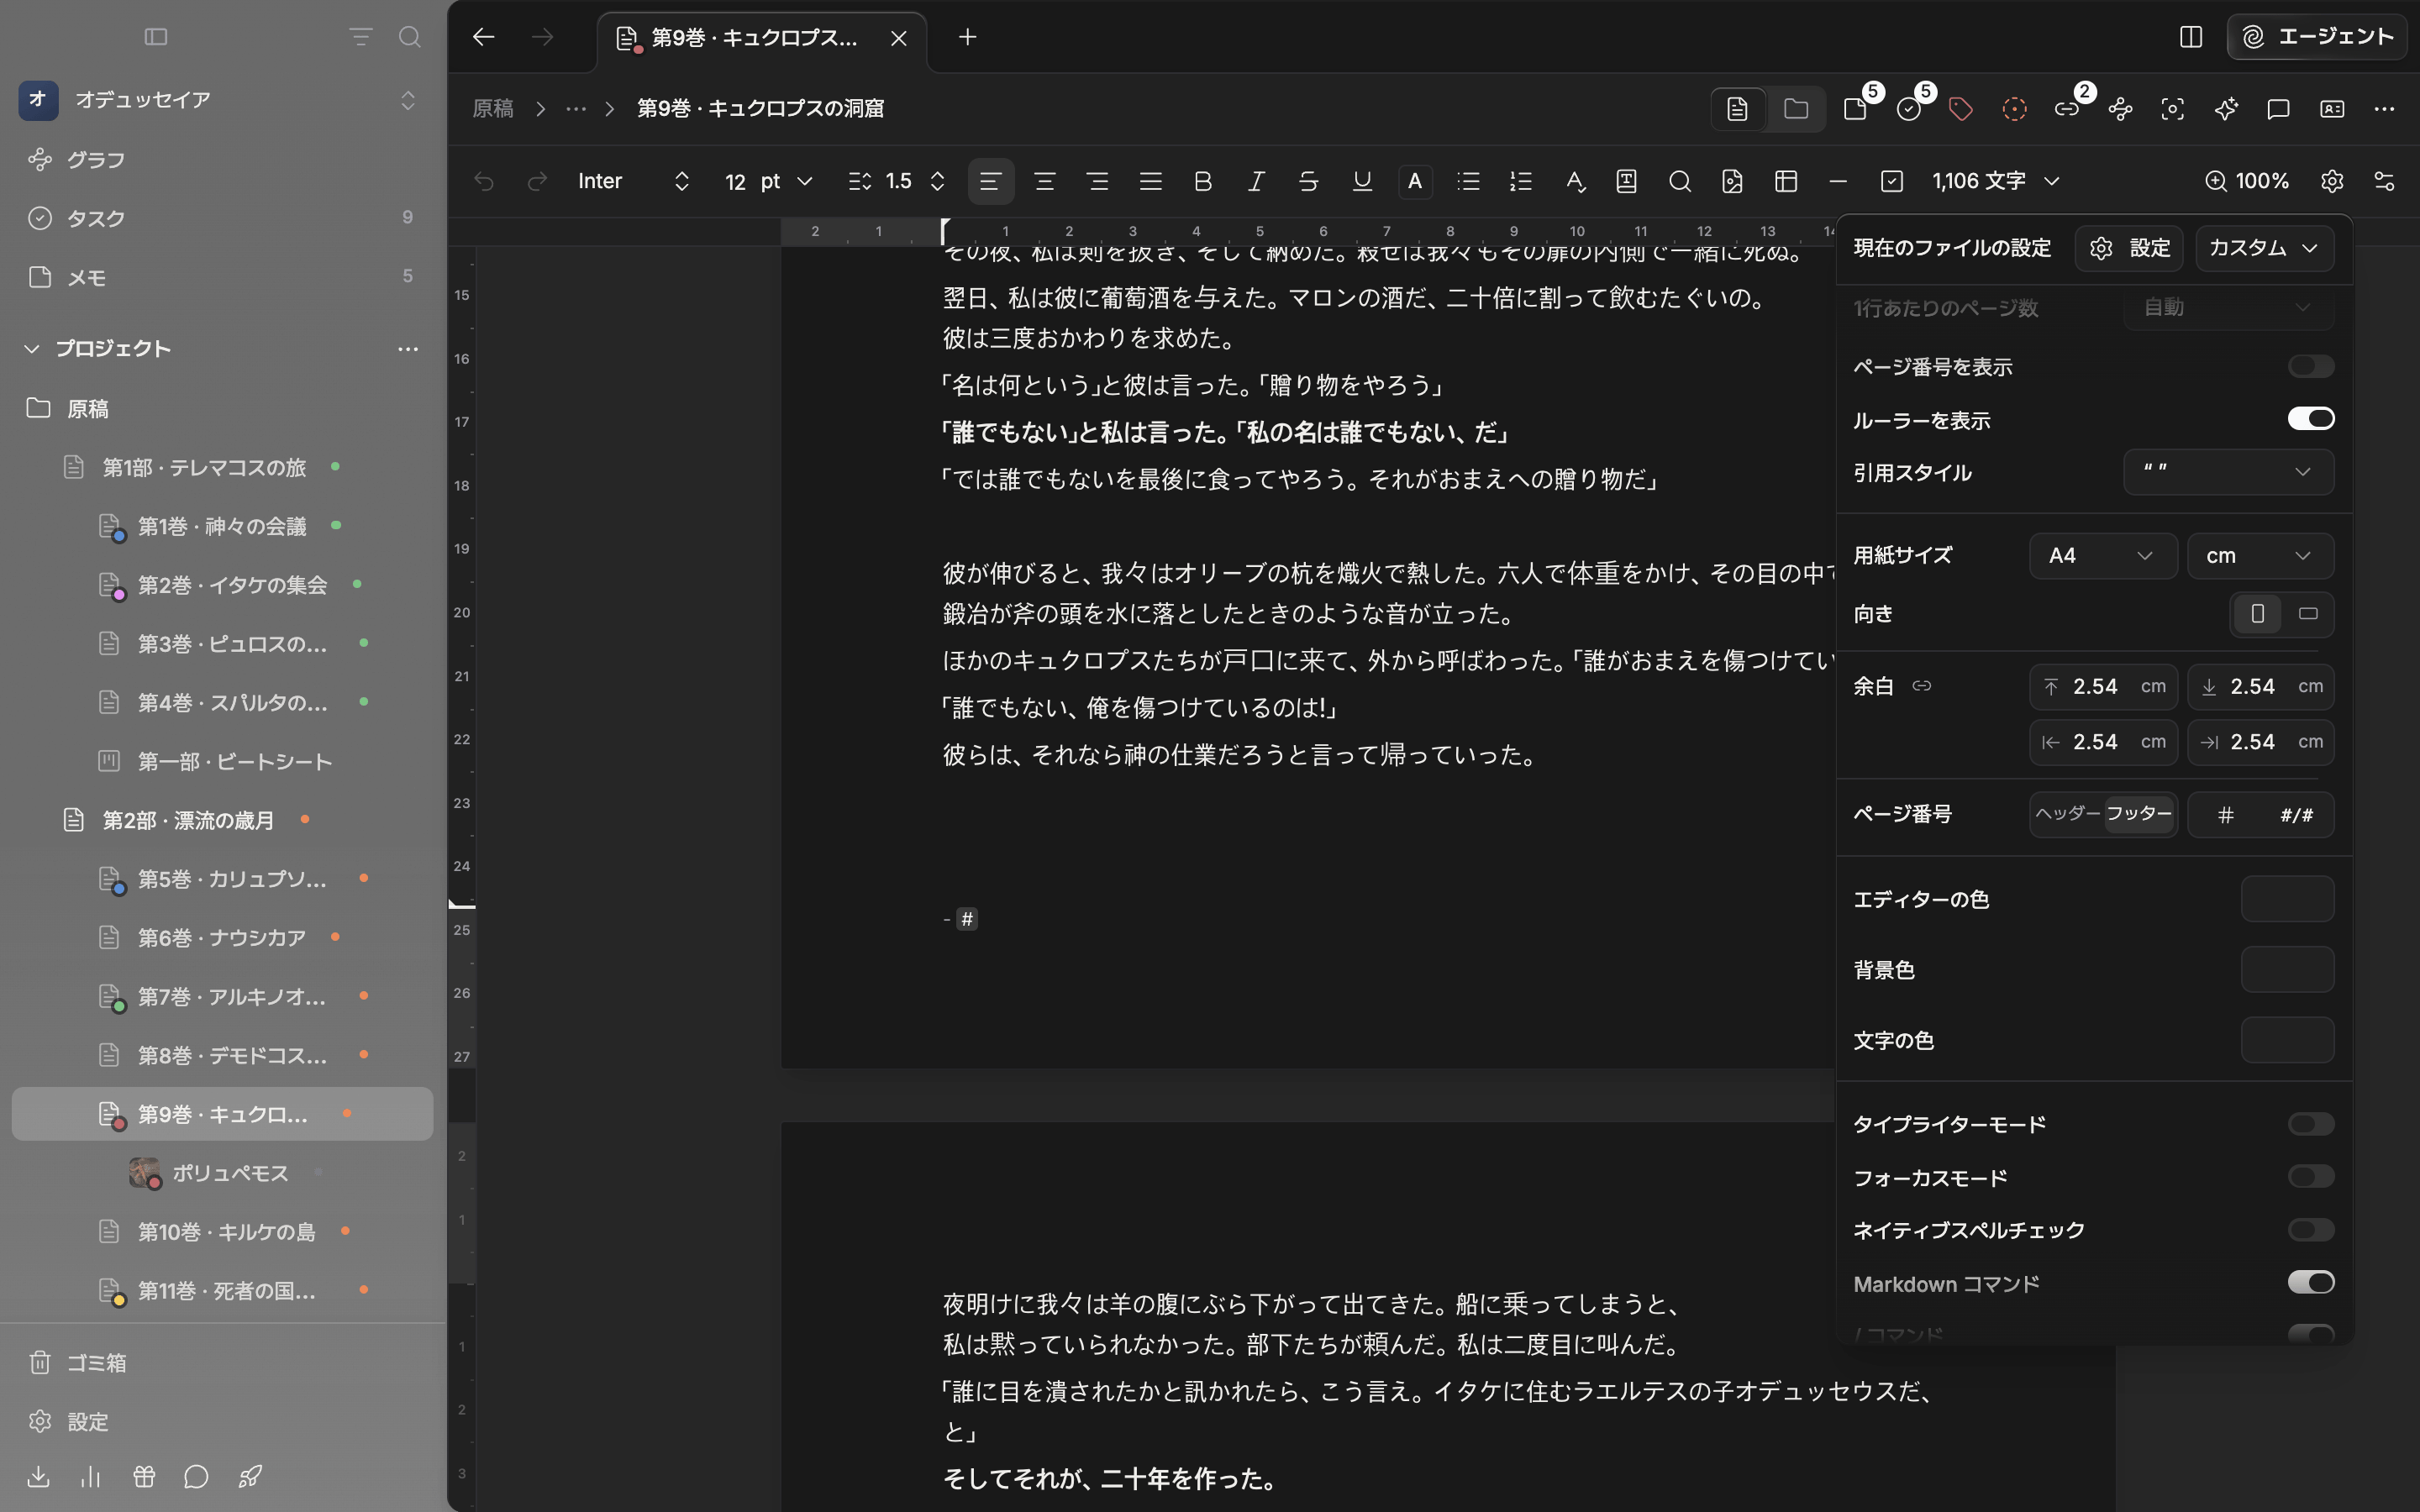Select landscape page orientation
Viewport: 2420px width, 1512px height.
point(2308,614)
